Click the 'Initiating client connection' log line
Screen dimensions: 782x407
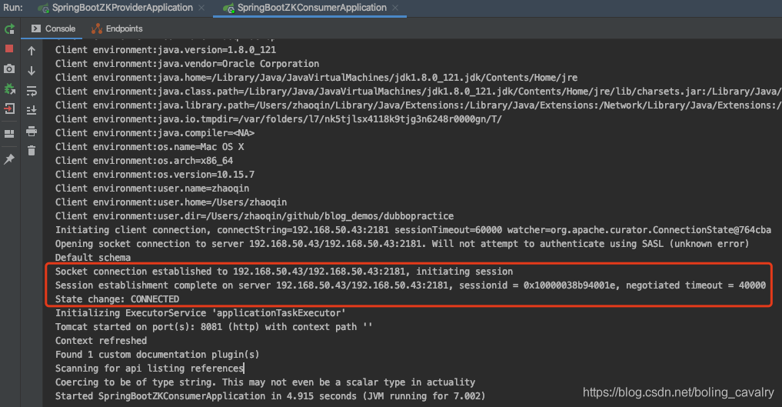coord(413,230)
